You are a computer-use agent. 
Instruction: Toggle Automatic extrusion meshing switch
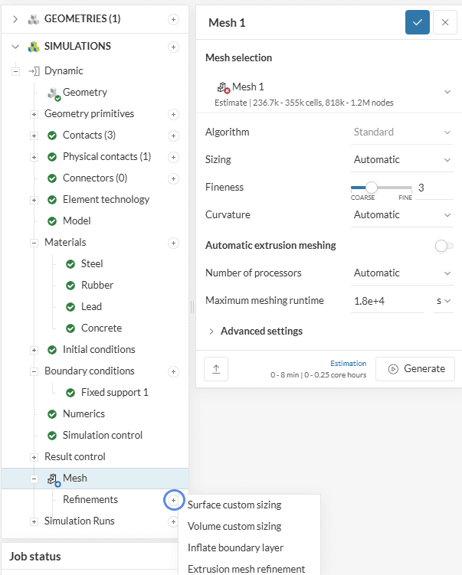tap(443, 246)
